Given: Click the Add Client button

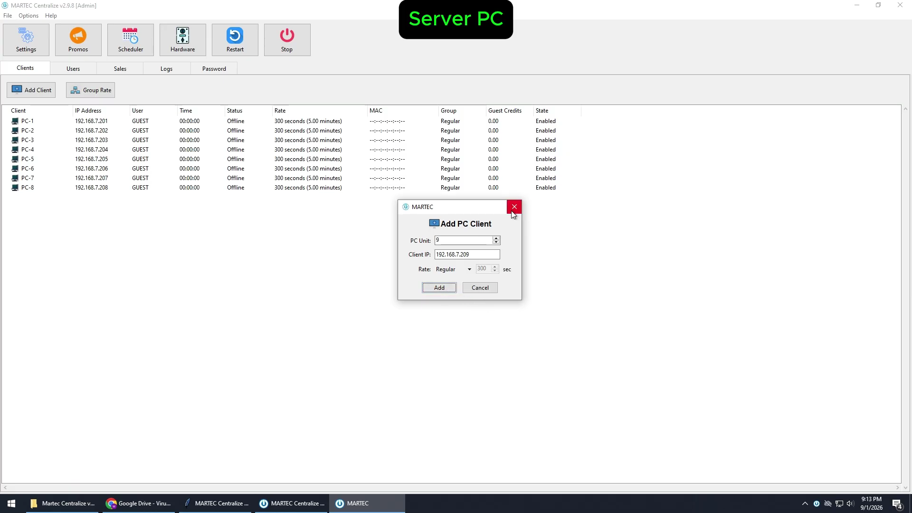Looking at the screenshot, I should click(31, 90).
